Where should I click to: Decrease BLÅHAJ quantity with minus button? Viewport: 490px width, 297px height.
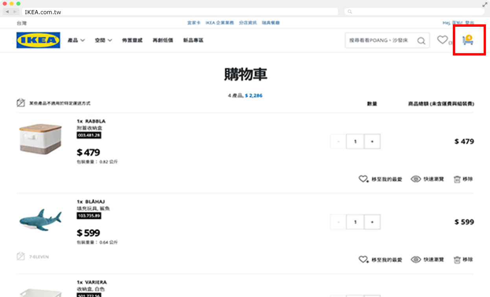click(338, 222)
